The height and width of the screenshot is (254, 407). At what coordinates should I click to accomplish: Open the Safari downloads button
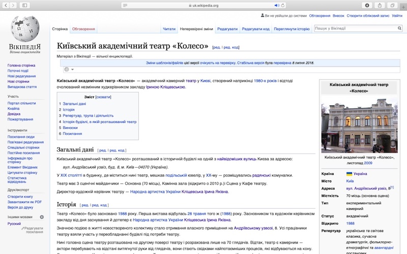(x=367, y=5)
